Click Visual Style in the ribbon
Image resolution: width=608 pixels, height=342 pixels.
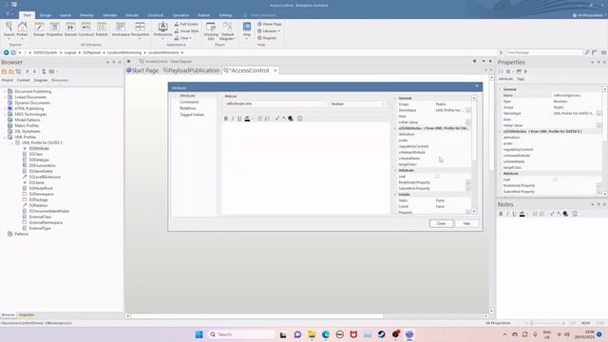click(186, 31)
